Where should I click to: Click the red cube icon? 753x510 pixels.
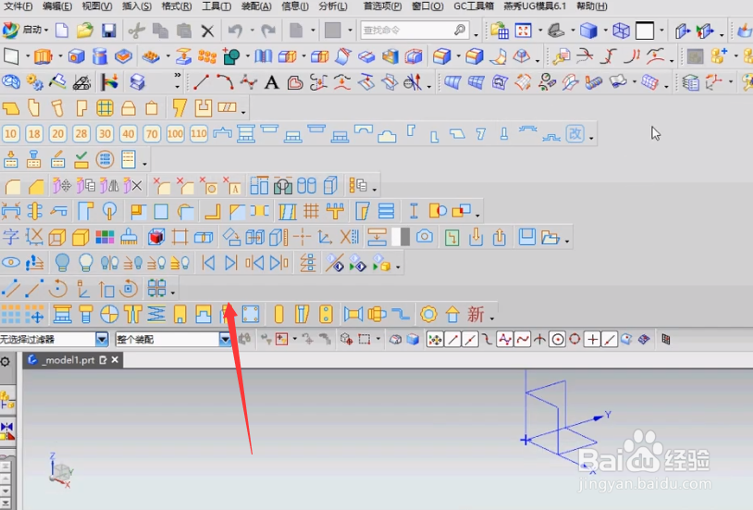(156, 237)
